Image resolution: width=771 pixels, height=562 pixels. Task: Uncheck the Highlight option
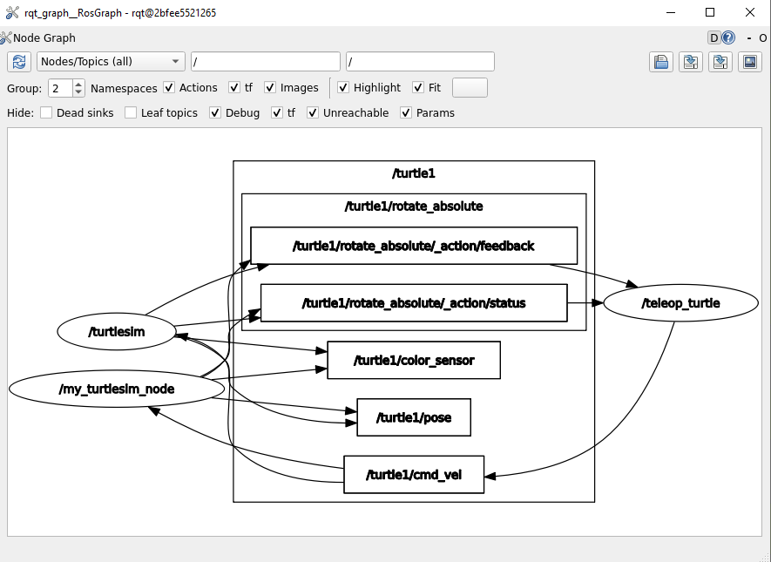click(x=343, y=87)
